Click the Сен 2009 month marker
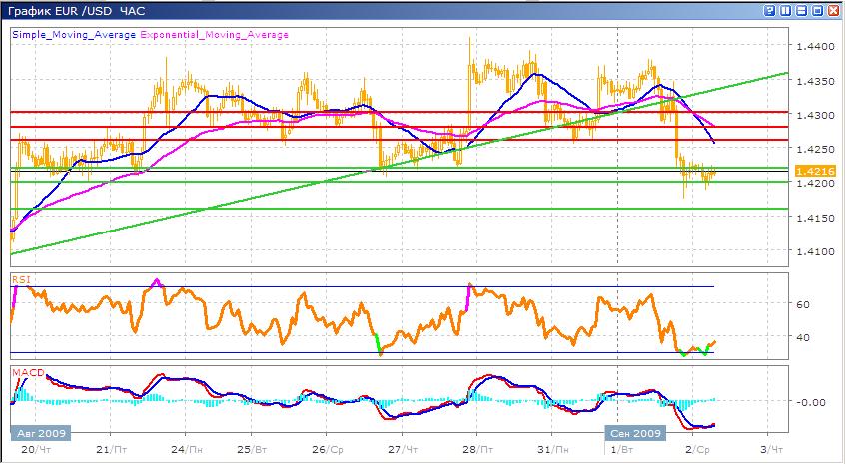The width and height of the screenshot is (845, 464). coord(633,434)
